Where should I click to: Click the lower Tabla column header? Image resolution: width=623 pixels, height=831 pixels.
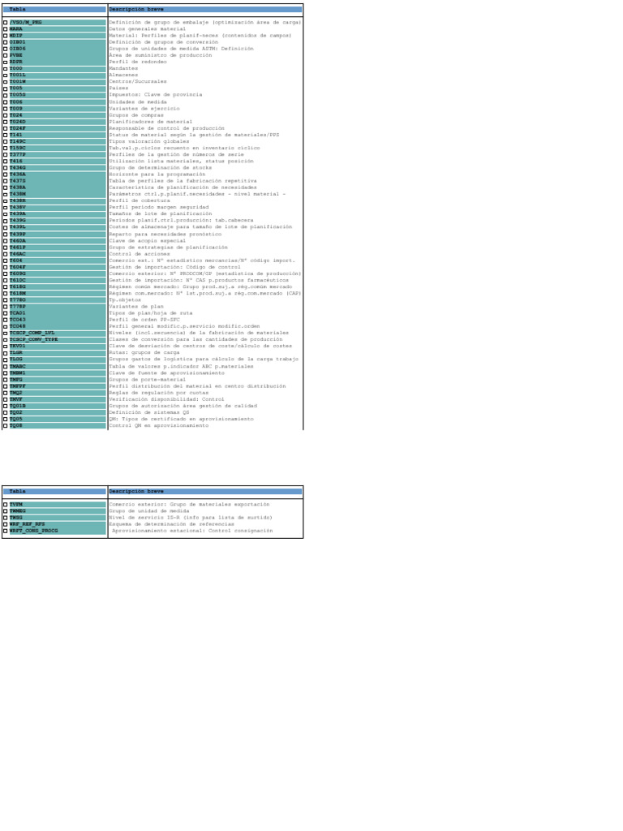point(54,491)
